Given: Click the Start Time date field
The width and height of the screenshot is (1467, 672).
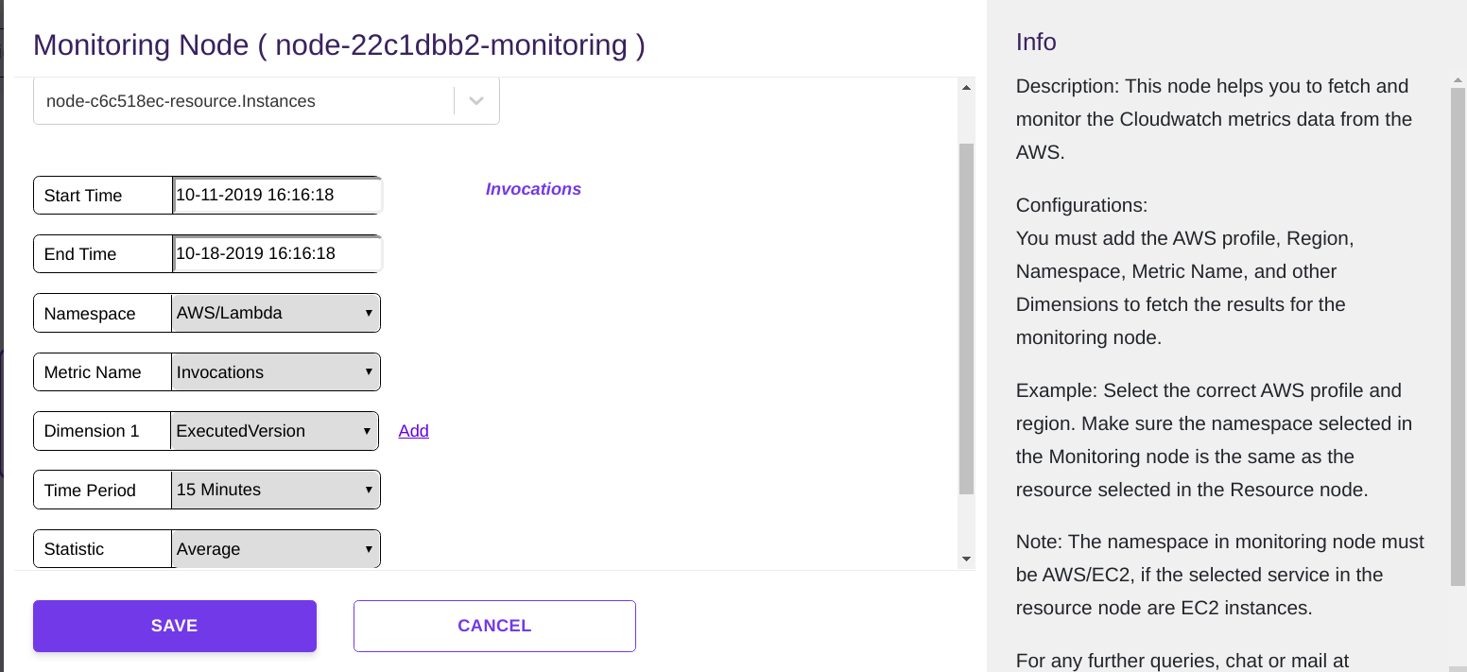Looking at the screenshot, I should pos(278,195).
